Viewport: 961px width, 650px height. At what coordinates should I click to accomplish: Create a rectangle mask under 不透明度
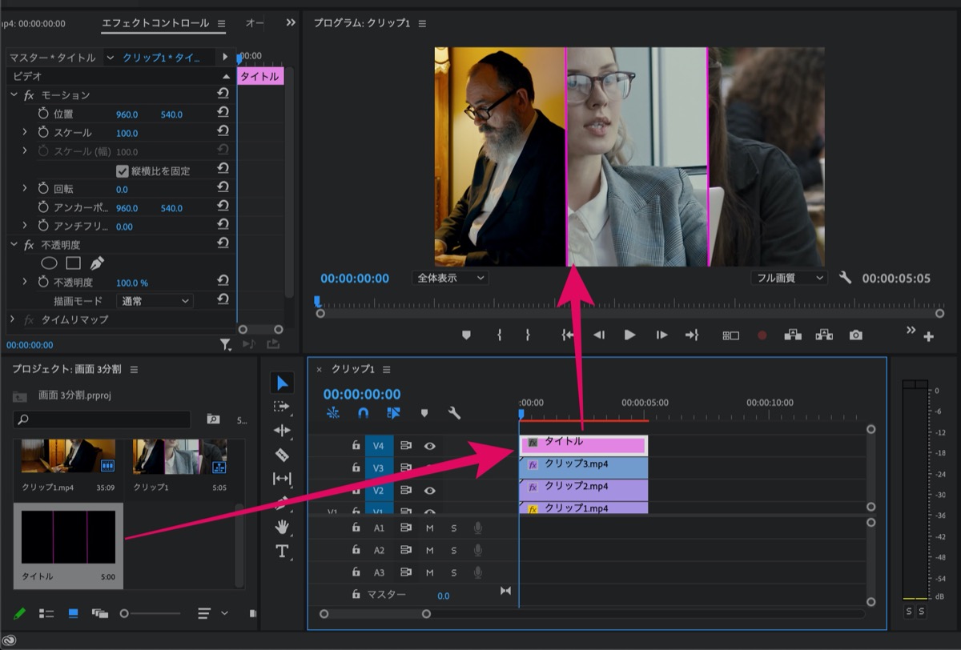click(73, 263)
